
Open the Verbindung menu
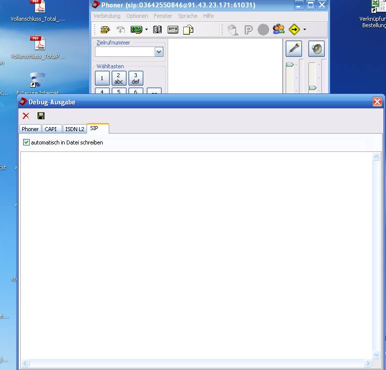(107, 16)
